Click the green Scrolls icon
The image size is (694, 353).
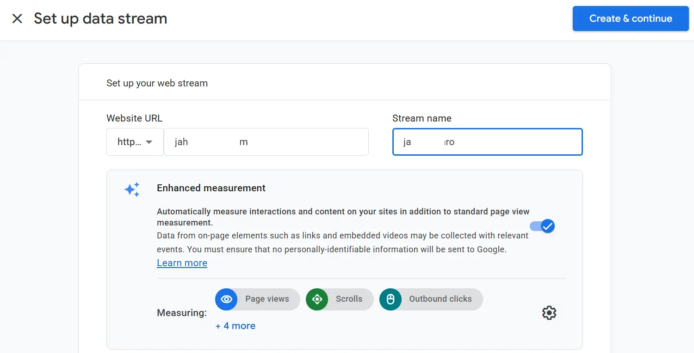click(317, 299)
